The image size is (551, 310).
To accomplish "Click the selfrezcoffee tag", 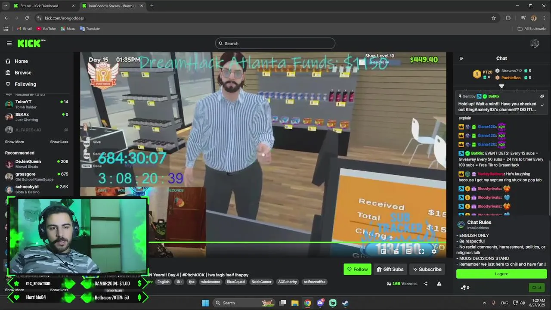I will (x=314, y=282).
